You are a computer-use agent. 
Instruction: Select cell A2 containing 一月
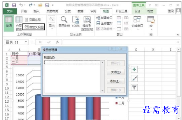pyautogui.click(x=20, y=58)
